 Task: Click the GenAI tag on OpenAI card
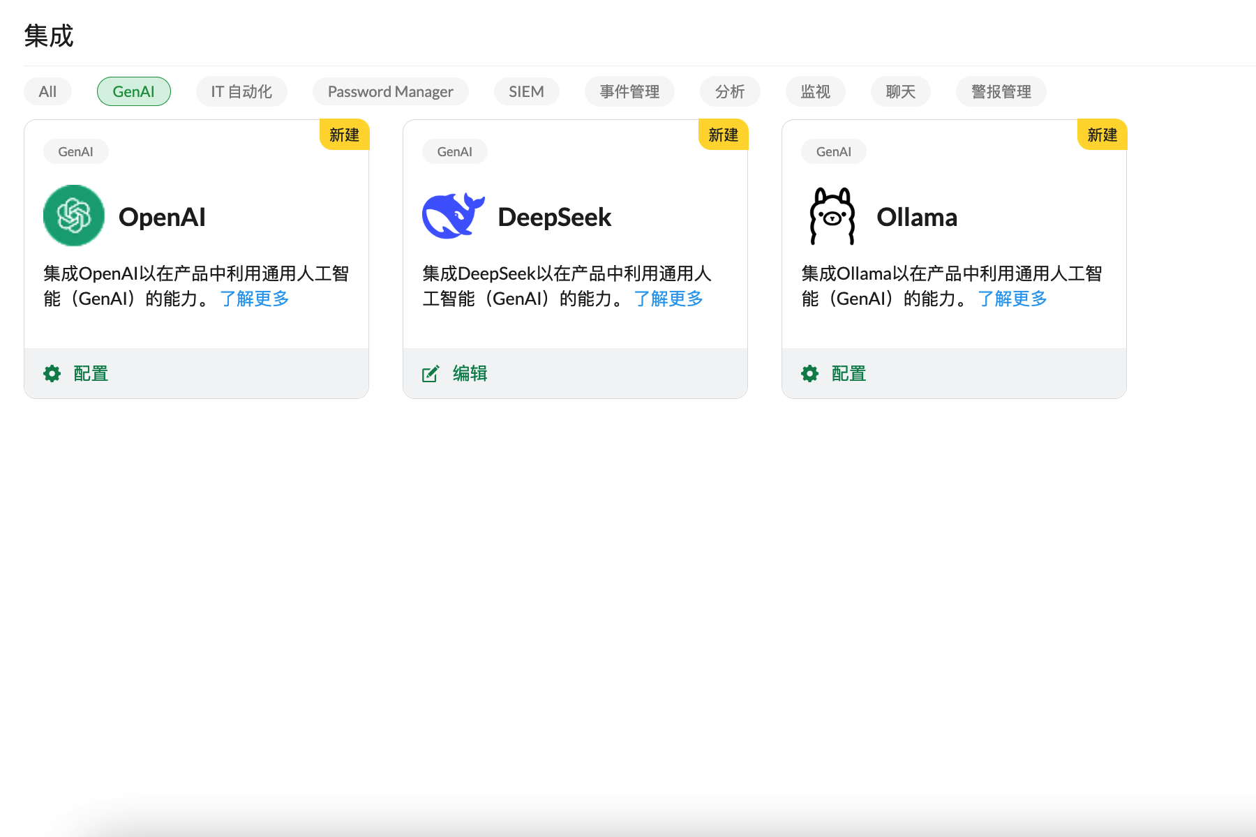(x=75, y=151)
